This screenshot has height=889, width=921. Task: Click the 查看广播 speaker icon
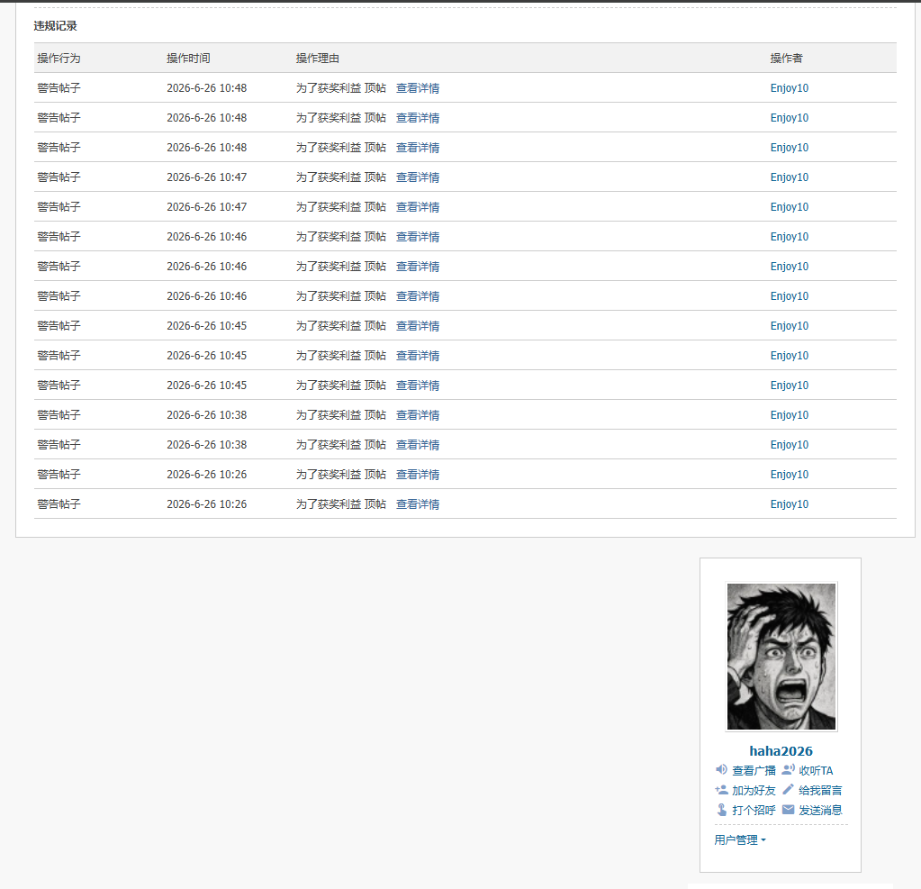point(721,769)
